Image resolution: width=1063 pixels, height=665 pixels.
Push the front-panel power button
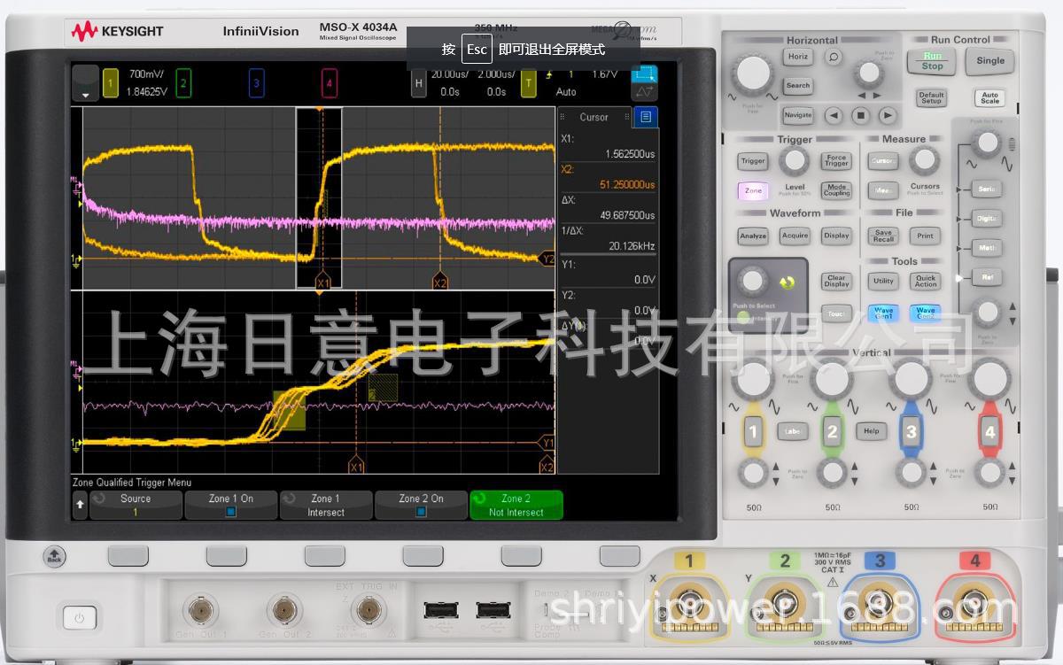click(x=79, y=618)
